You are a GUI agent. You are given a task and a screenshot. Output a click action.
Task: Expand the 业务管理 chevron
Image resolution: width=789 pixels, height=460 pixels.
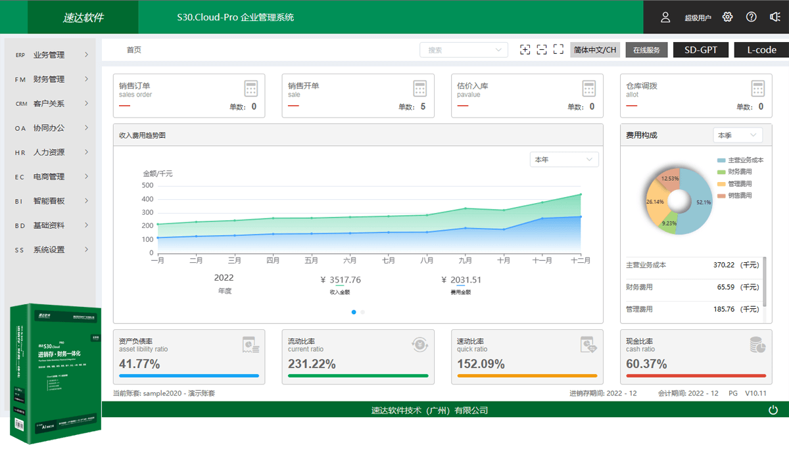click(86, 55)
